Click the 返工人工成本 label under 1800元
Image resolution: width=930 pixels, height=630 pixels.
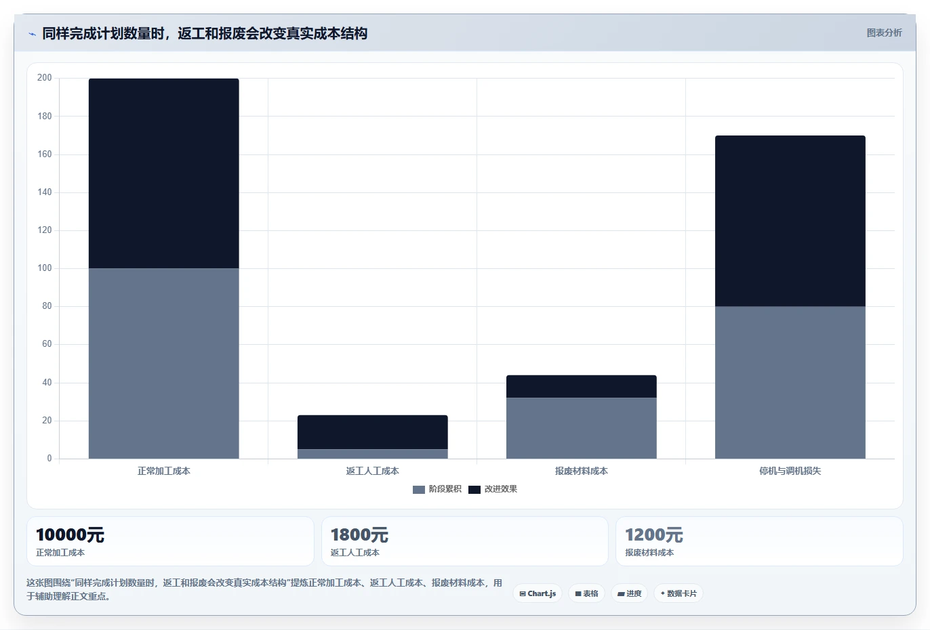click(355, 553)
